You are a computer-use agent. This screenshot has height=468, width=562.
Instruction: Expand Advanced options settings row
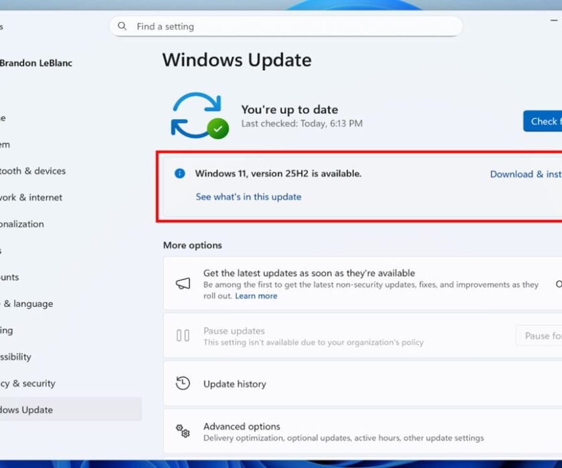coord(361,431)
